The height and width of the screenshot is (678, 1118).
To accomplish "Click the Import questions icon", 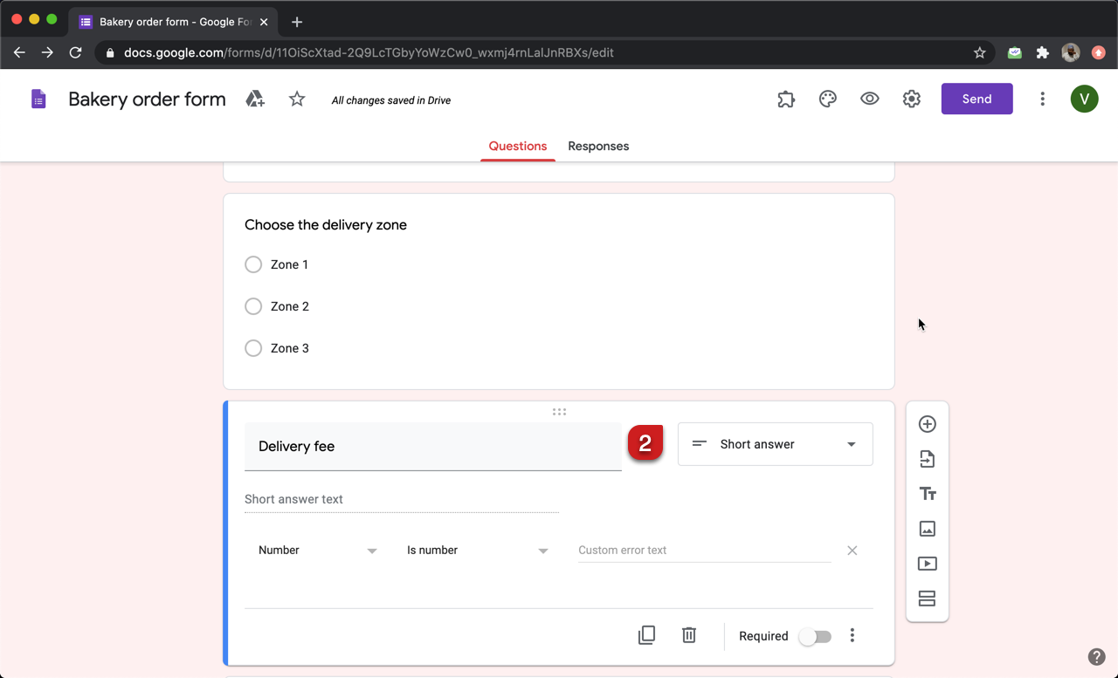I will pyautogui.click(x=927, y=459).
